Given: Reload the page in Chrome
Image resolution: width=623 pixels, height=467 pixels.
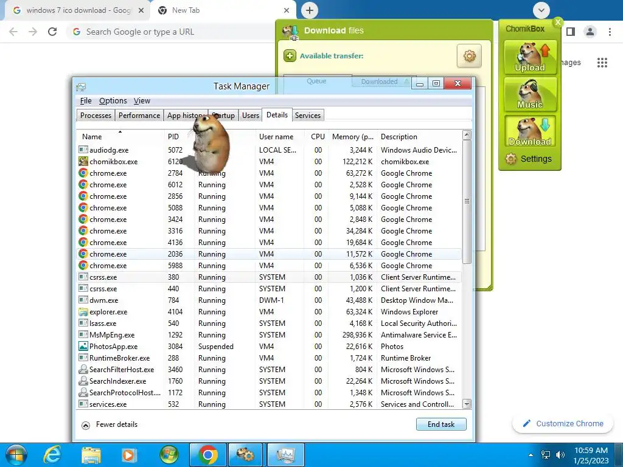Looking at the screenshot, I should coord(52,32).
